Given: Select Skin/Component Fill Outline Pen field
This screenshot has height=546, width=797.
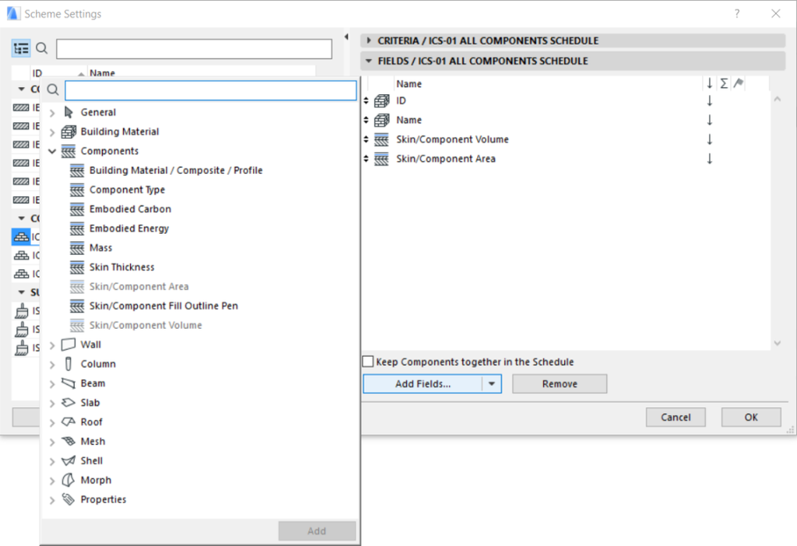Looking at the screenshot, I should (x=164, y=306).
